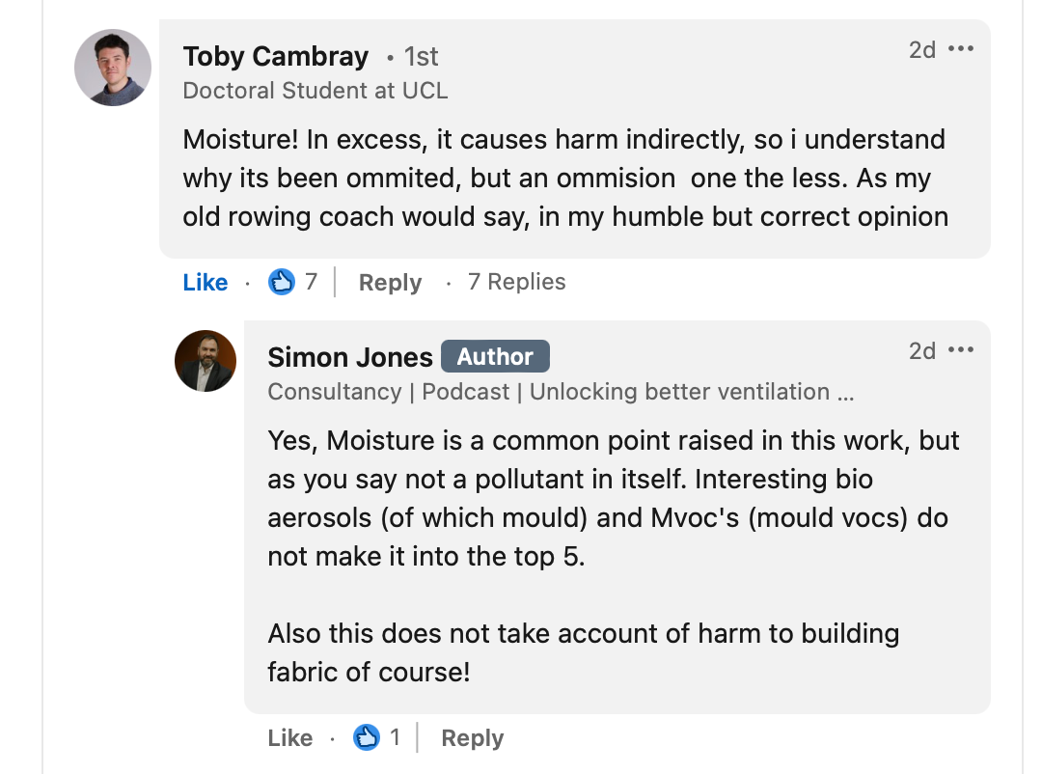Open Simon Jones's name link
This screenshot has height=774, width=1042.
tap(349, 357)
